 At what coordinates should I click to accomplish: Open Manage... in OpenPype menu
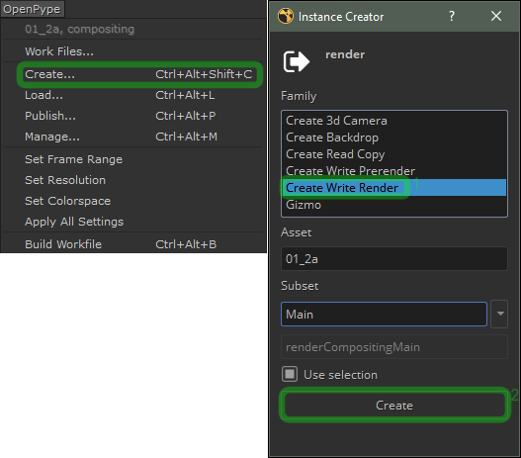click(132, 137)
